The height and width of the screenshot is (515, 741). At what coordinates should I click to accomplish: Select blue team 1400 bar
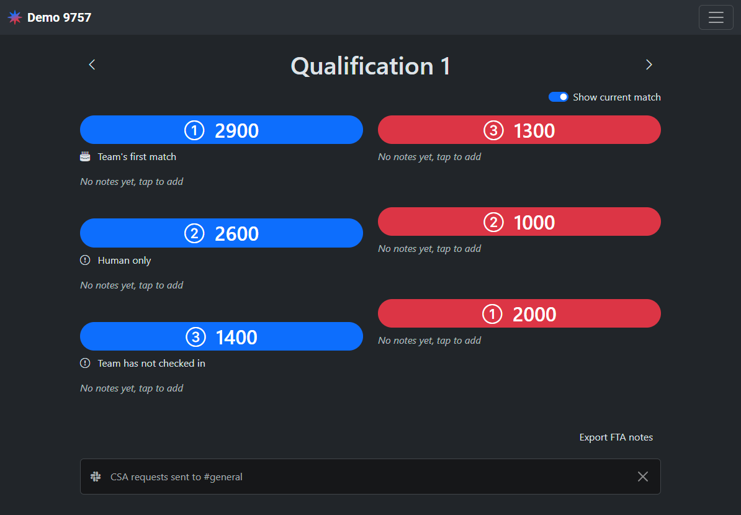click(222, 337)
